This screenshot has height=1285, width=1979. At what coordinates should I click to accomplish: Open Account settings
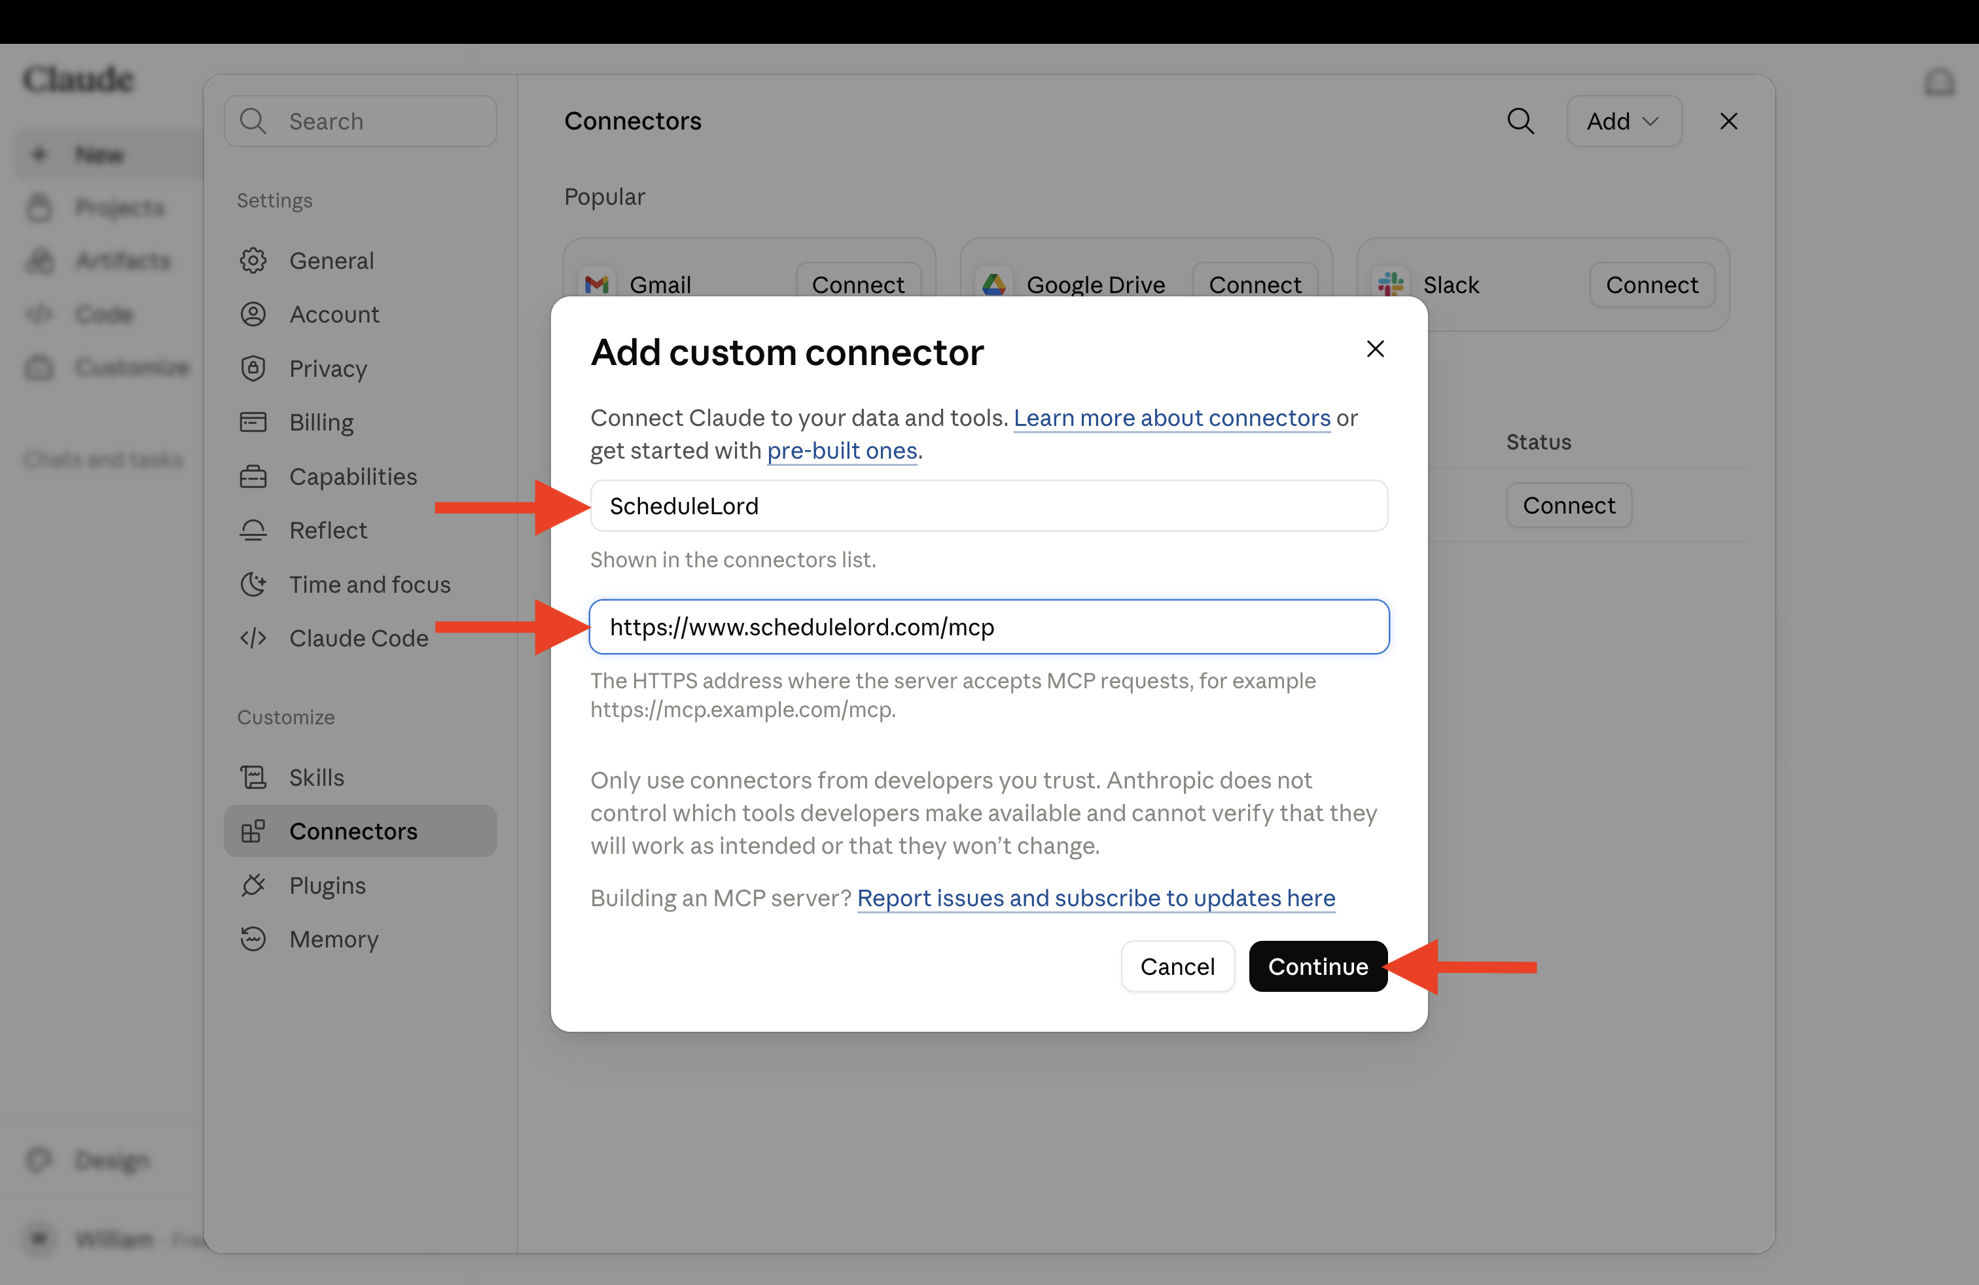coord(360,314)
